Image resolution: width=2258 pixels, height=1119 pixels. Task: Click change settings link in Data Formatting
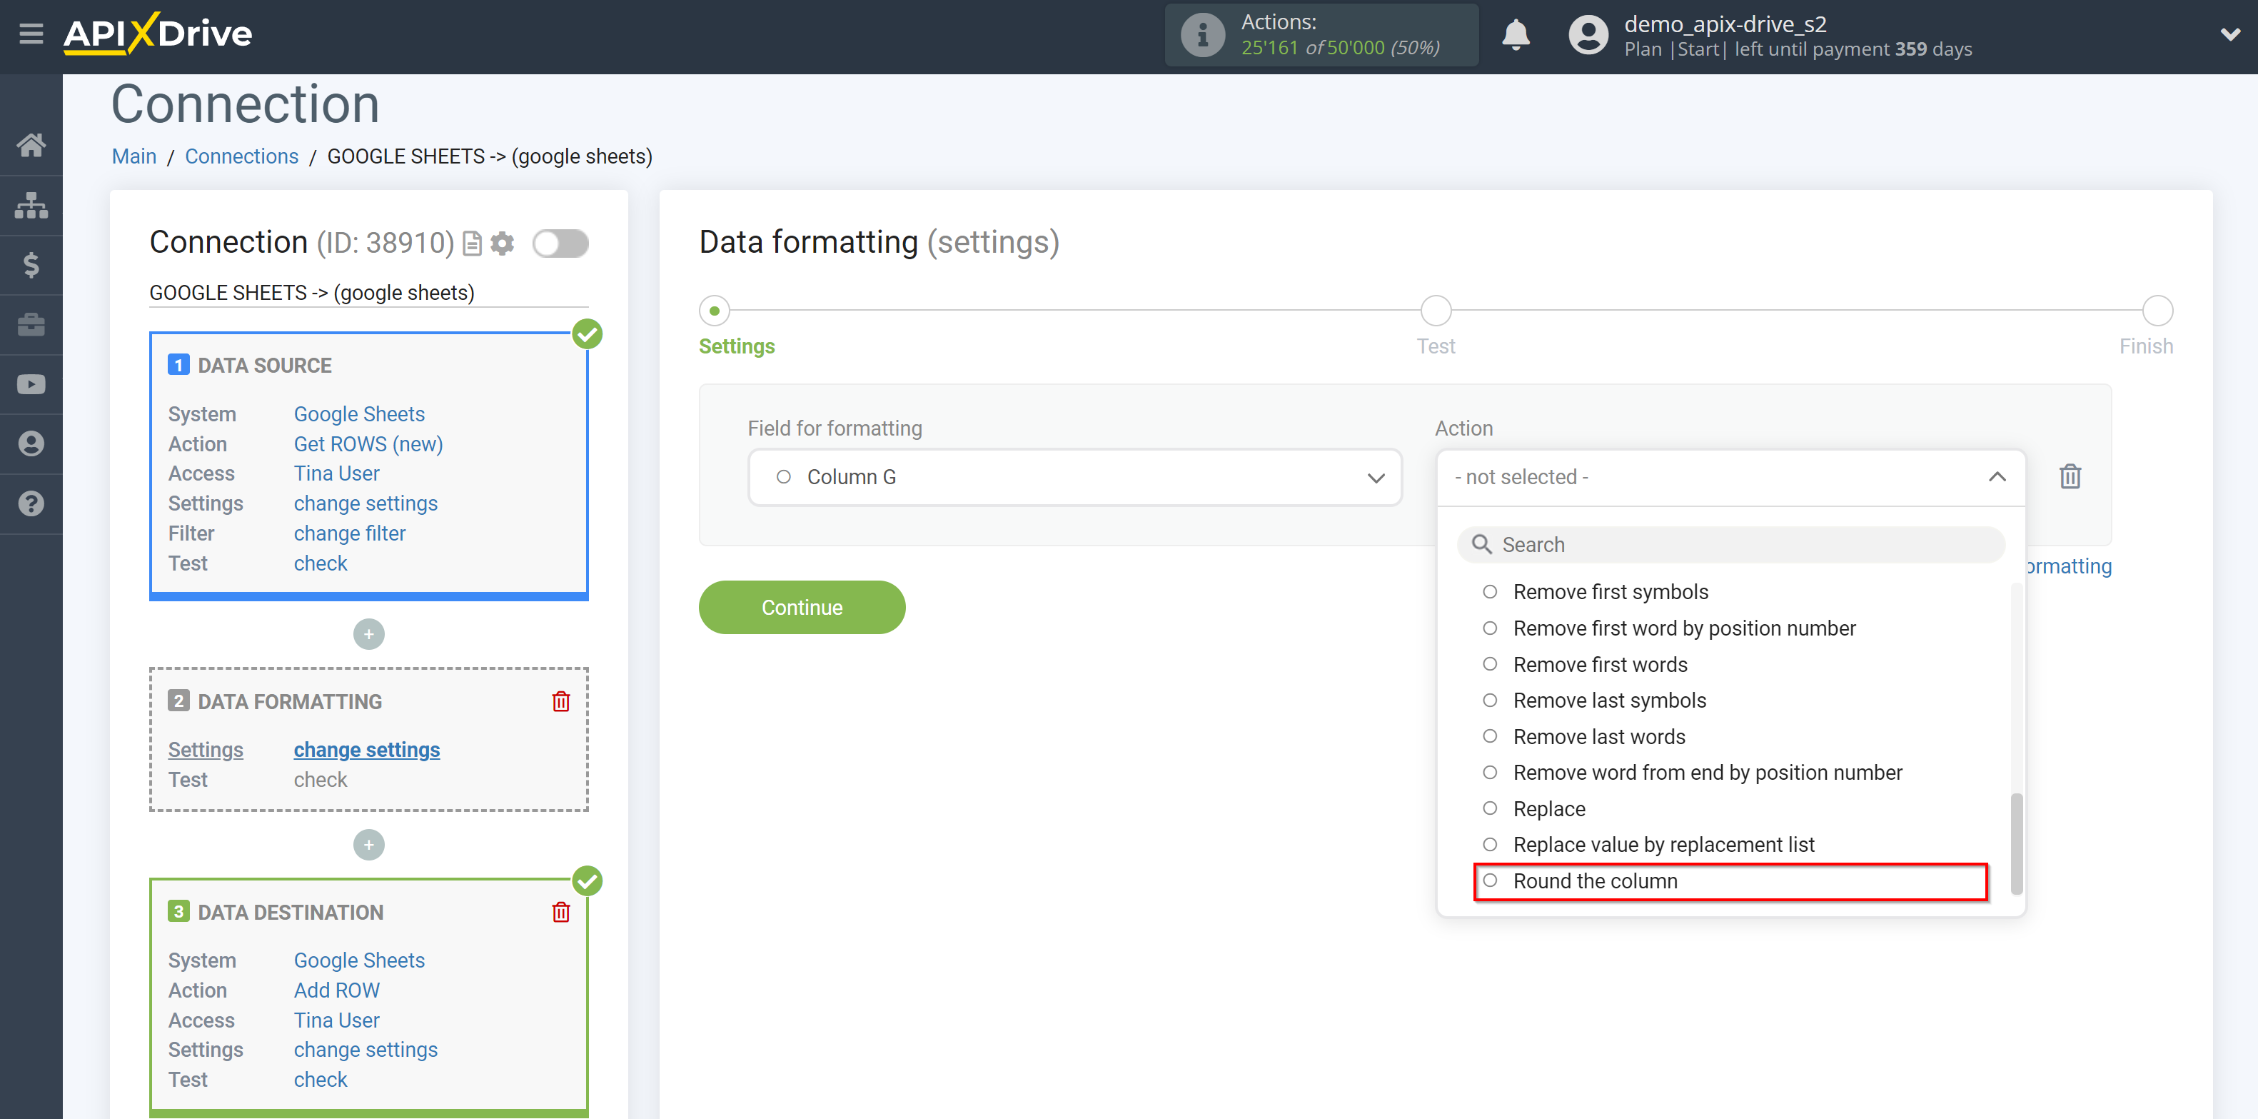pyautogui.click(x=366, y=749)
